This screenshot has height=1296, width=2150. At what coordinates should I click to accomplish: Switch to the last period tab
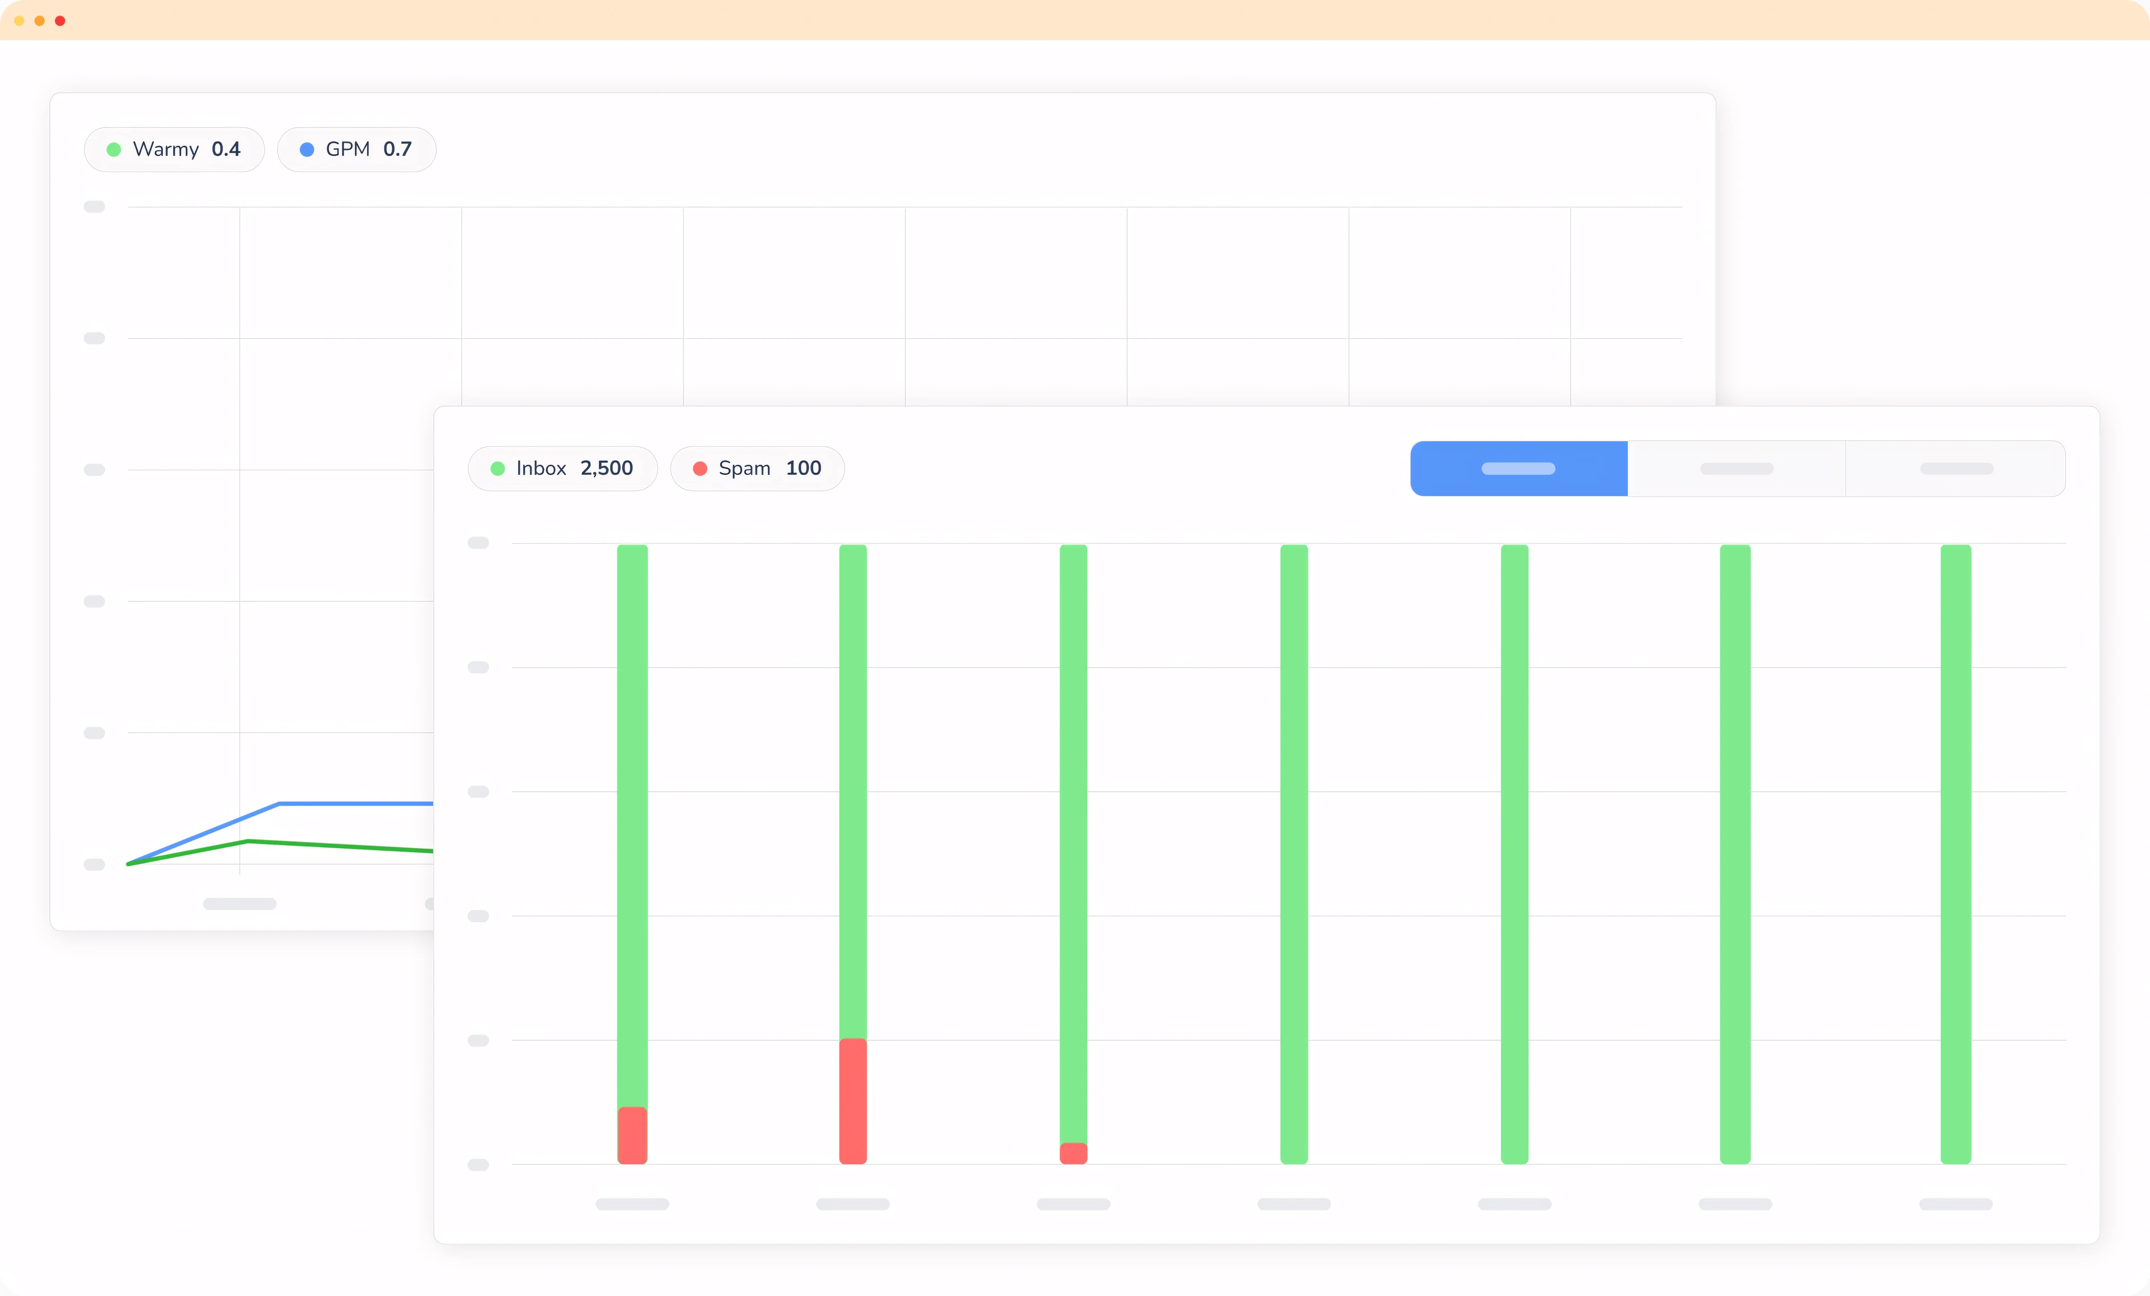pyautogui.click(x=1956, y=469)
